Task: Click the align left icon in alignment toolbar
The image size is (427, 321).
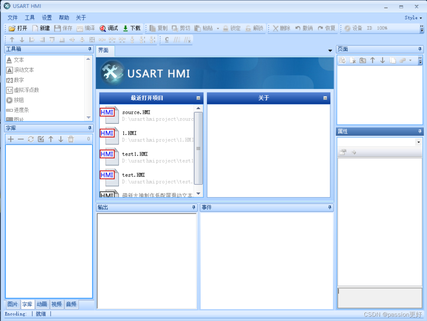Action: 32,40
